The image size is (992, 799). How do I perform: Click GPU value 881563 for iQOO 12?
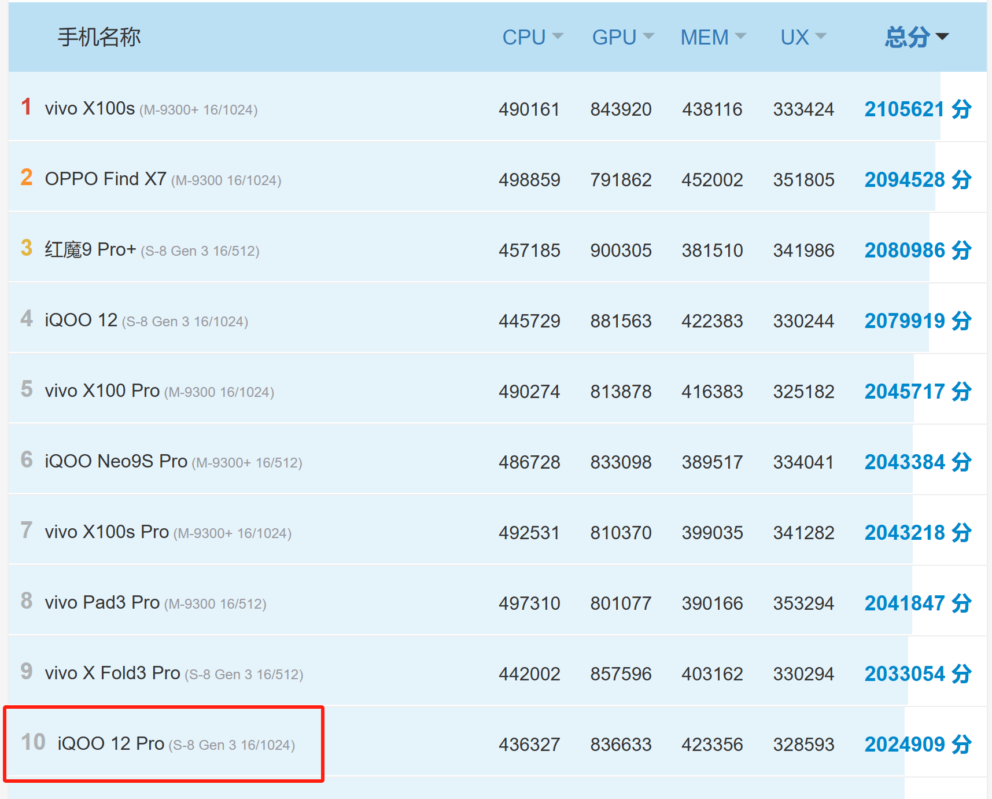tap(621, 321)
